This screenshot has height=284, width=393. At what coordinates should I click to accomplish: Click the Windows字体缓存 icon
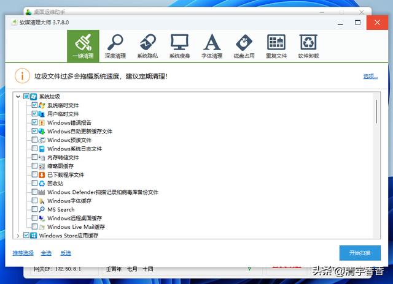[42, 201]
